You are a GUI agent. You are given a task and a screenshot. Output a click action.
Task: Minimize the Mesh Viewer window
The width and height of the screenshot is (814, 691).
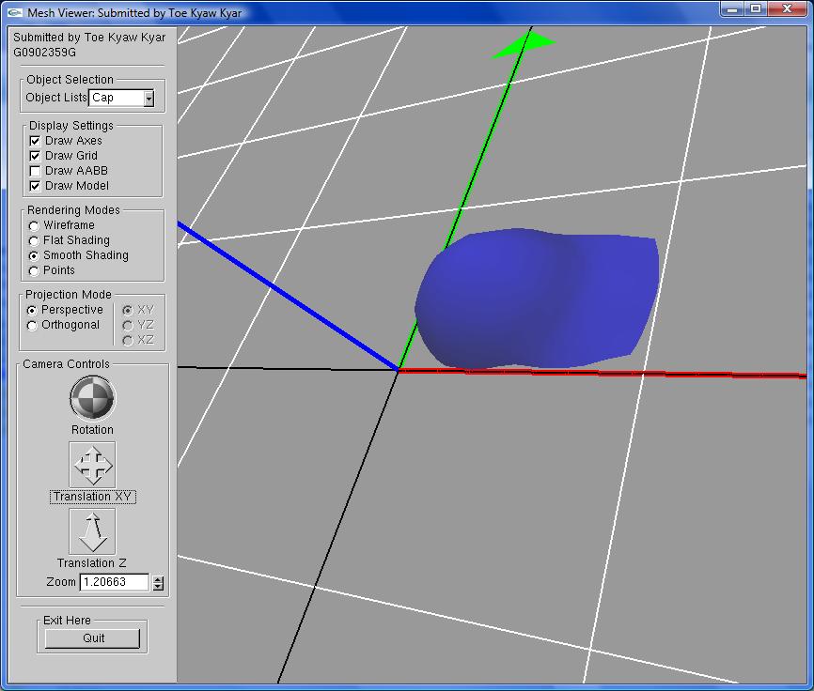[732, 8]
